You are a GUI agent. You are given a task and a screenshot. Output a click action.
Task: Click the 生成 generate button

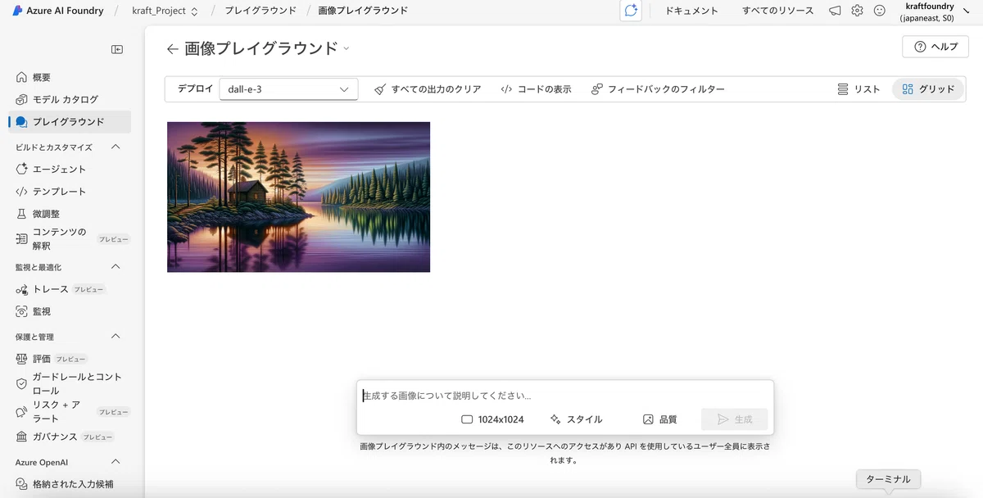coord(735,419)
